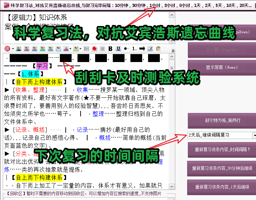Click the pink highlighted 学习 text
This screenshot has height=200, width=256.
[42, 66]
